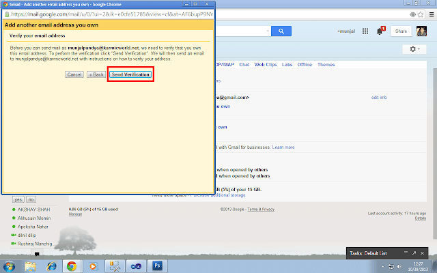Open the Google apps grid icon

point(365,31)
